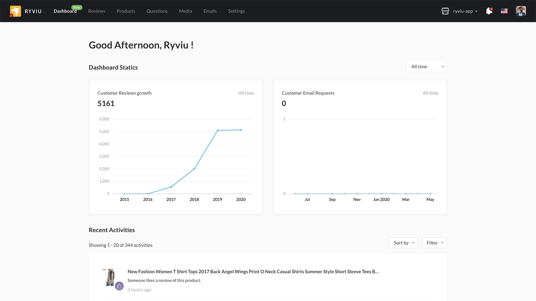Expand the ryviu-app store dropdown
The image size is (536, 301).
tap(465, 11)
